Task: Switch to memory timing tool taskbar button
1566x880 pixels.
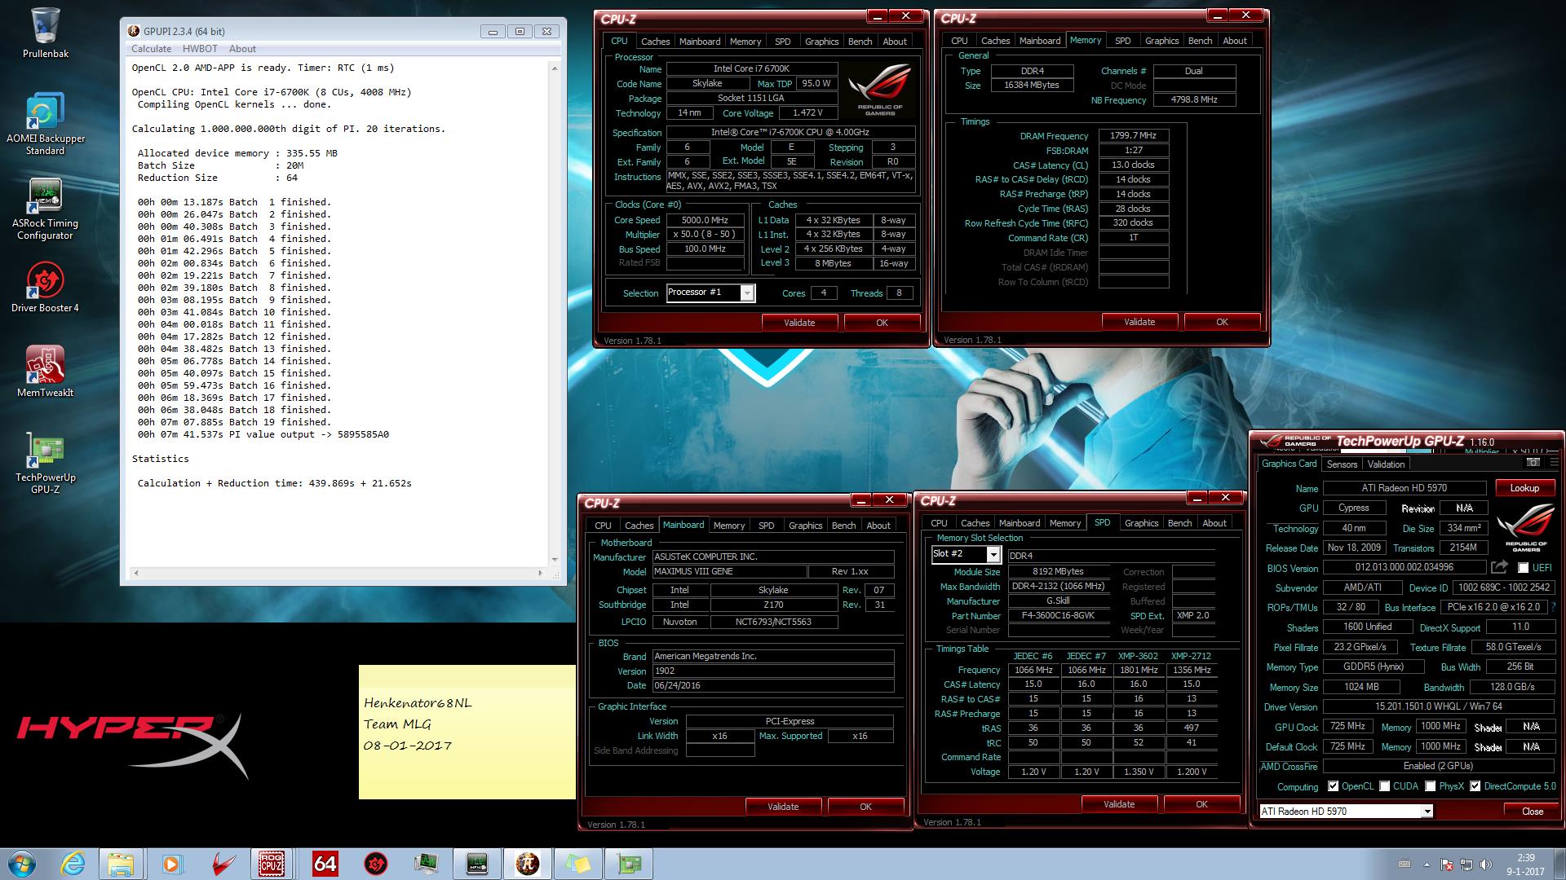Action: pyautogui.click(x=476, y=864)
